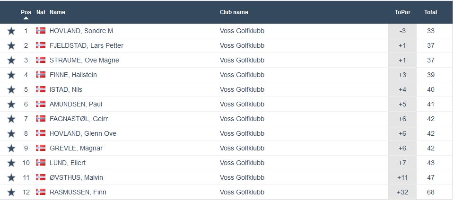Image resolution: width=454 pixels, height=202 pixels.
Task: Click the Nat column header
Action: [x=41, y=12]
